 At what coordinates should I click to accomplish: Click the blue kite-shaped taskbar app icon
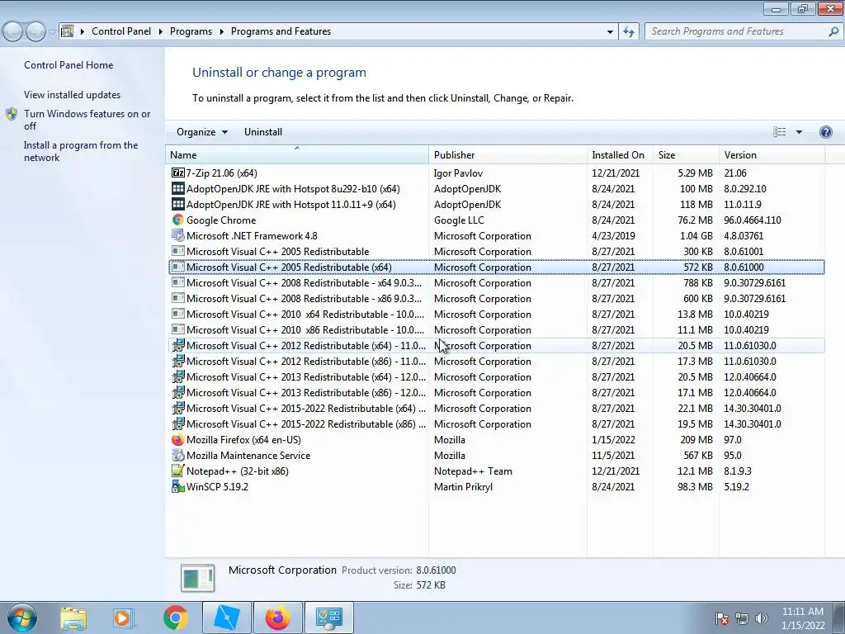click(227, 617)
